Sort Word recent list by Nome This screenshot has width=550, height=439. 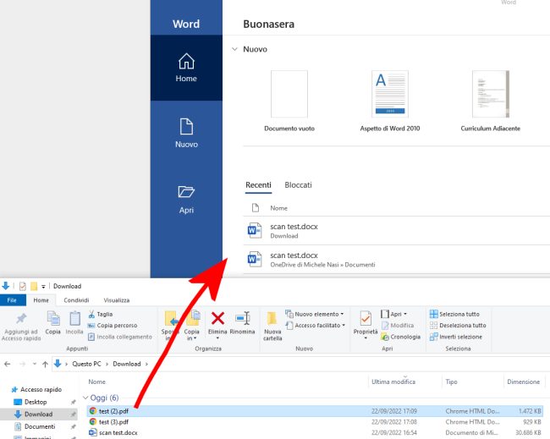coord(278,208)
